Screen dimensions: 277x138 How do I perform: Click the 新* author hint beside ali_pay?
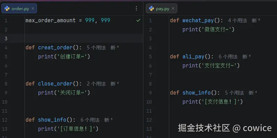coord(247,57)
